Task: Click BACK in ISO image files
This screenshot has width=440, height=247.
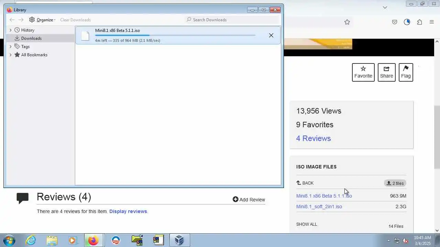Action: [305, 183]
